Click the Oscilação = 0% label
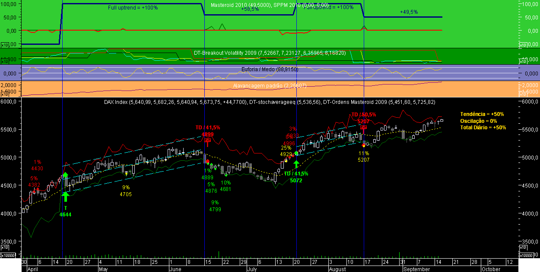540x272 pixels. pyautogui.click(x=479, y=121)
